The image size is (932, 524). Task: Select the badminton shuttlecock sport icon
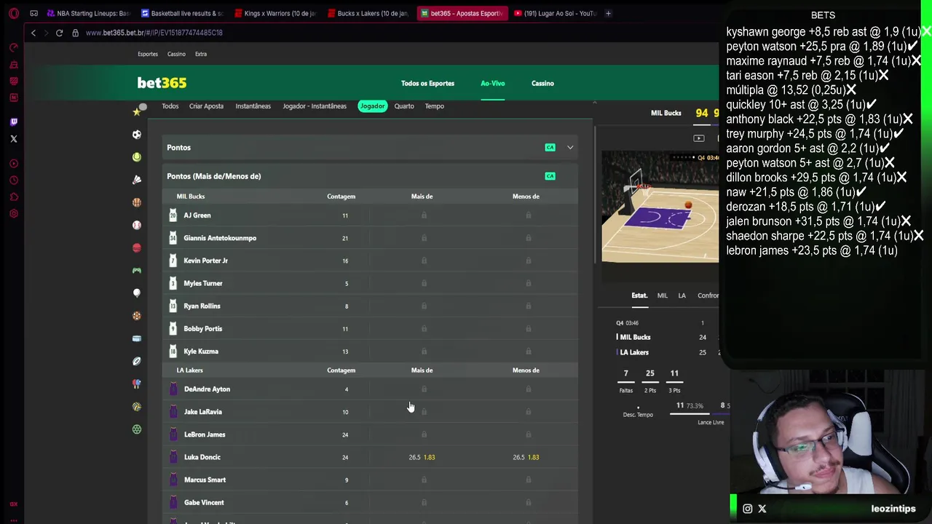[136, 180]
